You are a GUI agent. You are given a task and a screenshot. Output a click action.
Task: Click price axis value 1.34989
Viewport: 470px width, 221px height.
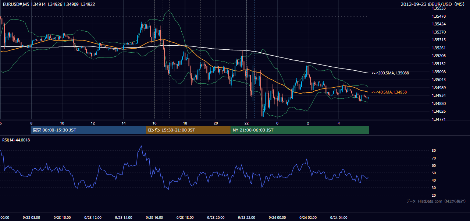click(x=439, y=88)
